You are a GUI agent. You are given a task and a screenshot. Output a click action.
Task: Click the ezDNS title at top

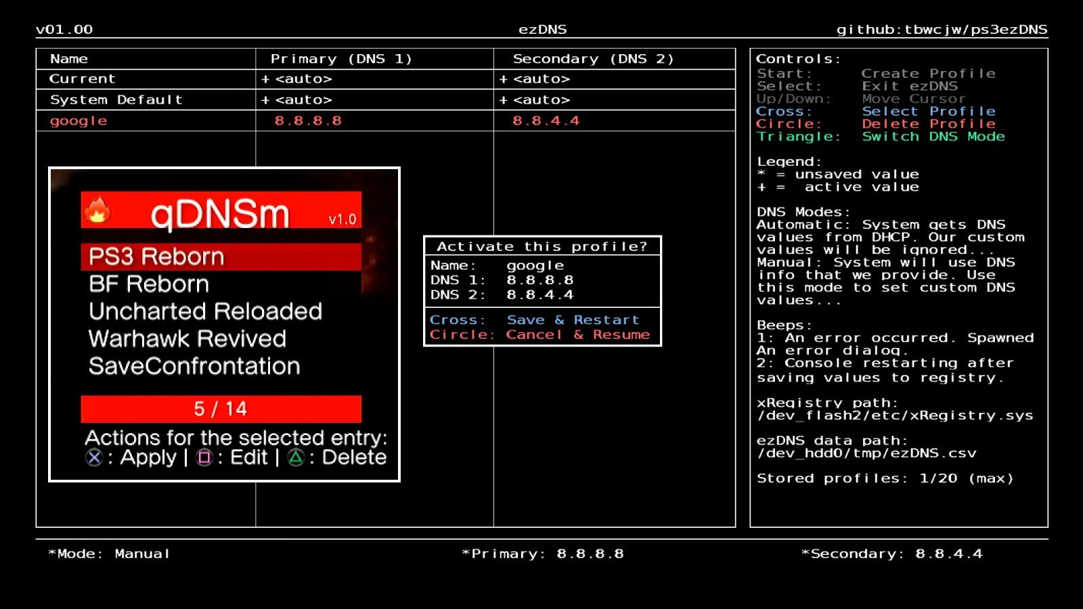[543, 29]
